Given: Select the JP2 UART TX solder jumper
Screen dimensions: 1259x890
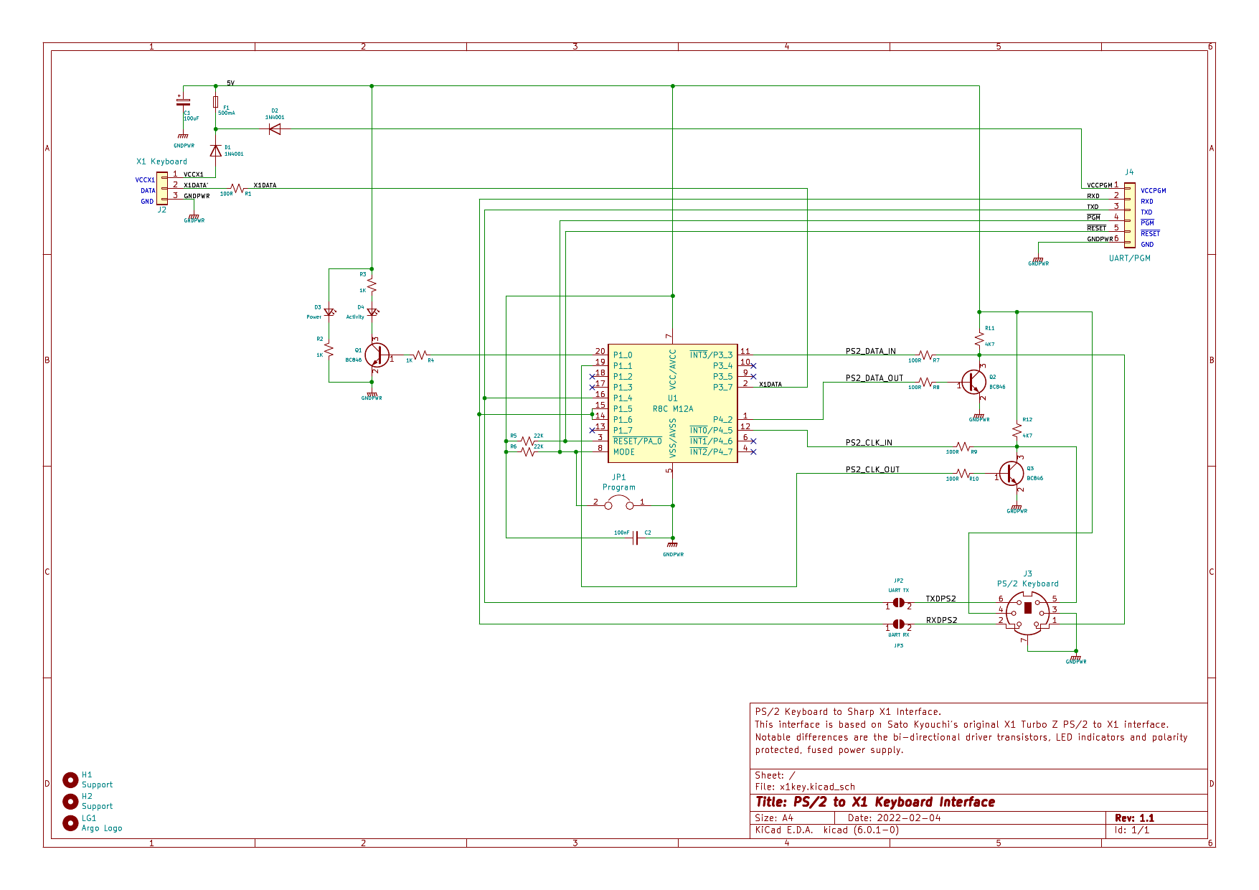Looking at the screenshot, I should (x=898, y=603).
